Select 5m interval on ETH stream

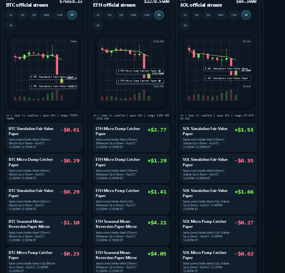(x=121, y=15)
